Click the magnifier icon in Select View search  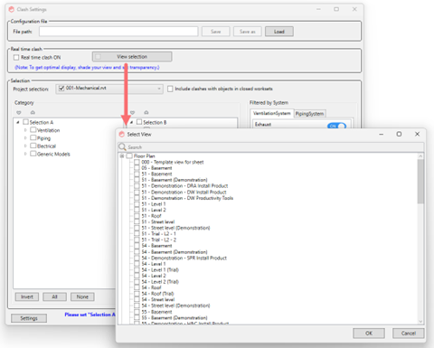point(122,147)
